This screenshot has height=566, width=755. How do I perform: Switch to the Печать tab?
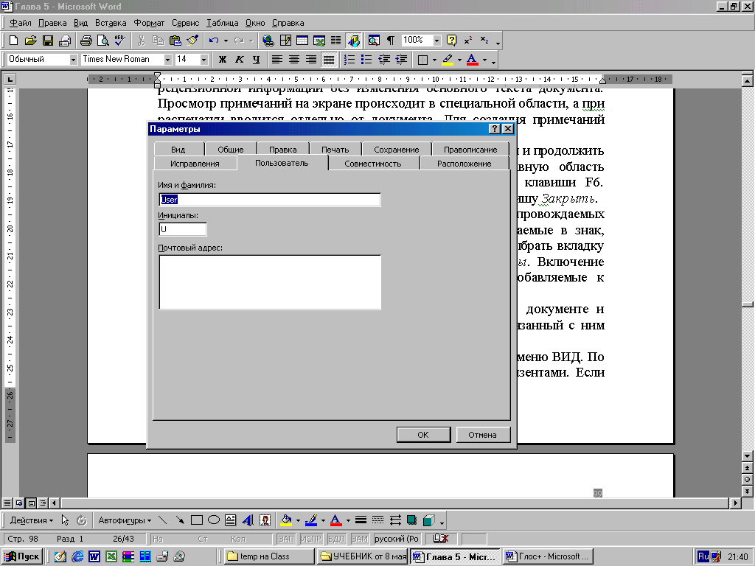click(x=335, y=149)
